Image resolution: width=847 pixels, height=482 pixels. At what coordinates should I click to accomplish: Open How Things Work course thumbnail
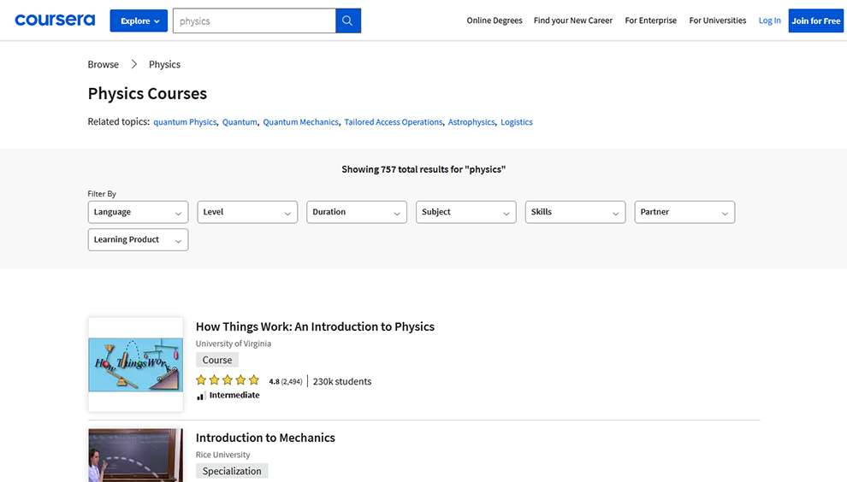[x=135, y=365]
